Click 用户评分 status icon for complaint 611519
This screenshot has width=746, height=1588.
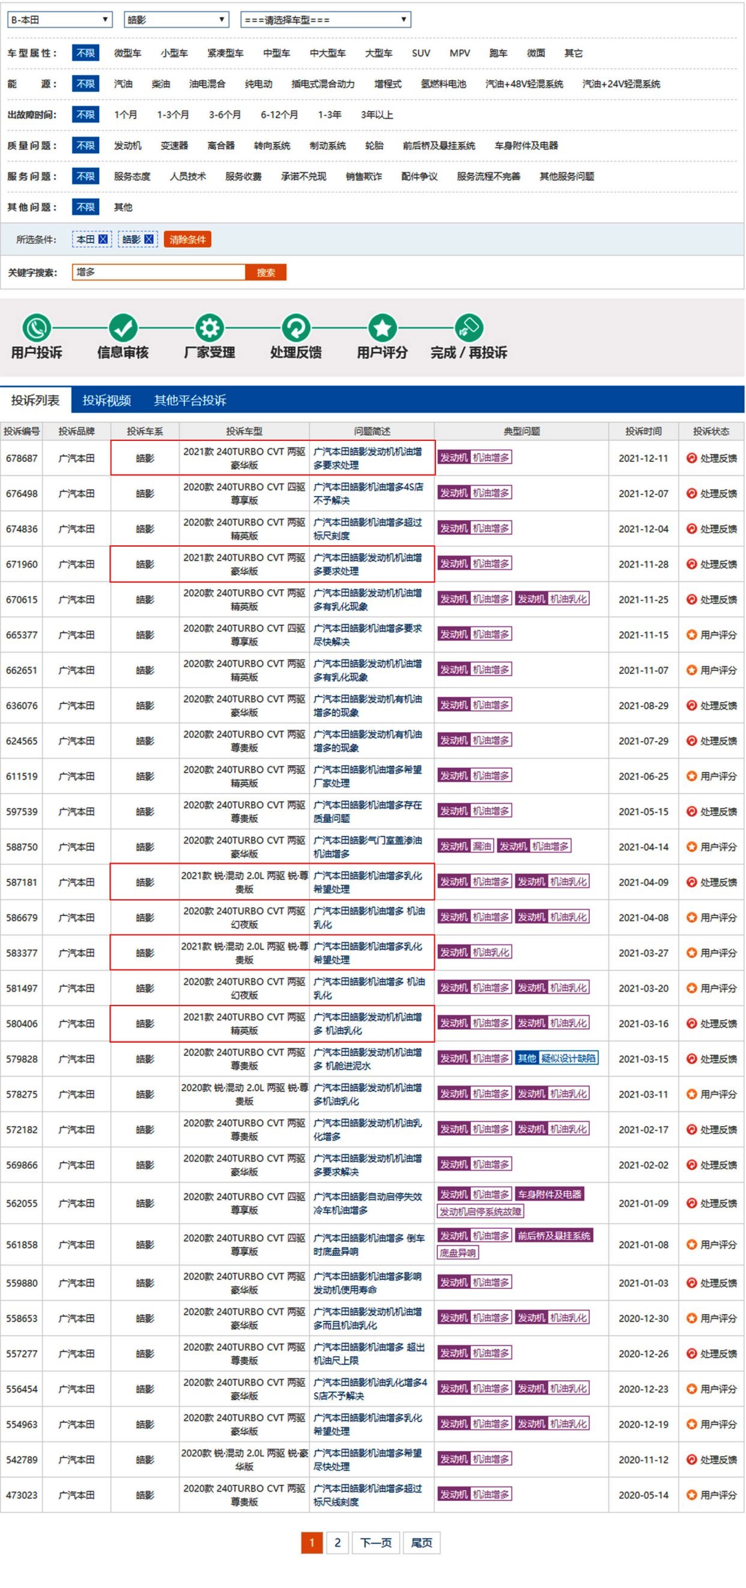[691, 775]
